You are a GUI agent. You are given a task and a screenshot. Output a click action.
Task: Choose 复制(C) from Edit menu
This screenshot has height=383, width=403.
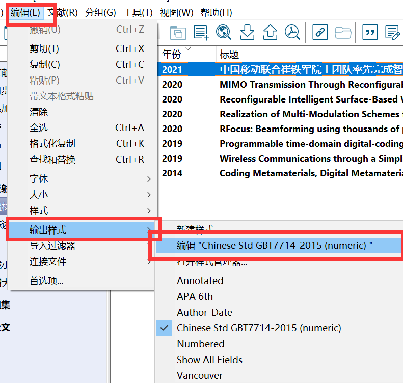pos(82,65)
